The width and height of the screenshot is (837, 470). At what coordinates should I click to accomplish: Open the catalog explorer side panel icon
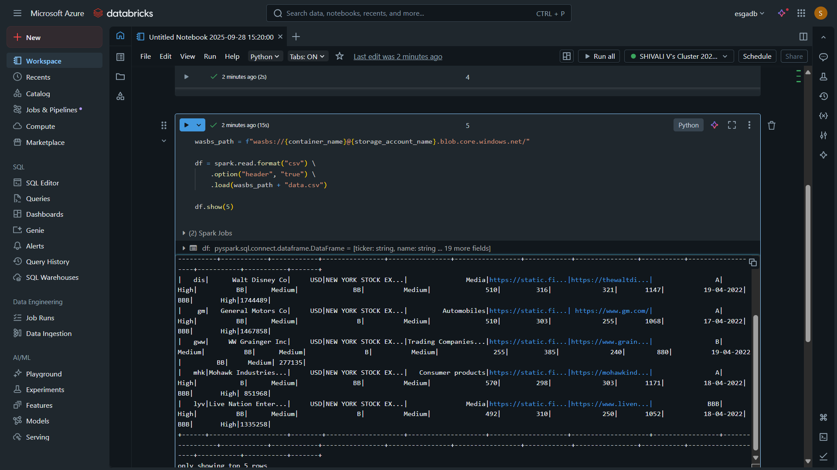pyautogui.click(x=120, y=96)
